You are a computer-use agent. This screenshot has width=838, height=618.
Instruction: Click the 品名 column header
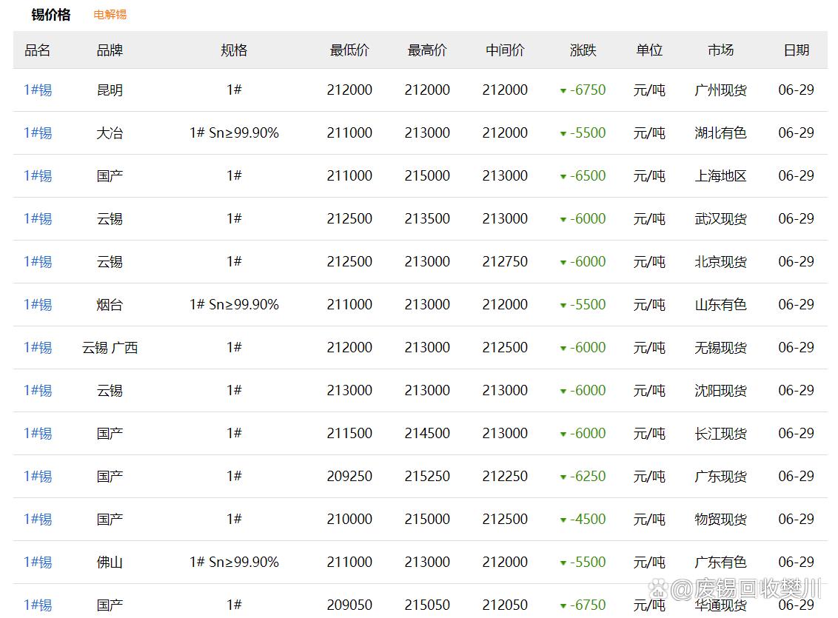(x=38, y=50)
